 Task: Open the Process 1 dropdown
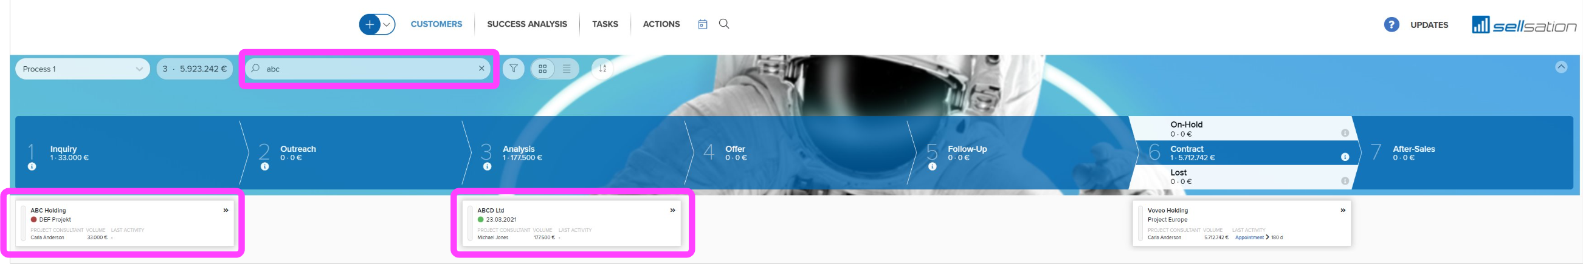(x=82, y=69)
